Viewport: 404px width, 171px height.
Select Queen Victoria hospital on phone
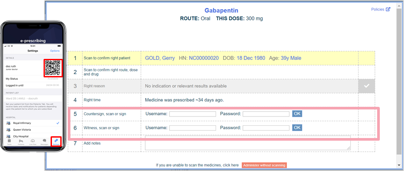coord(33,130)
